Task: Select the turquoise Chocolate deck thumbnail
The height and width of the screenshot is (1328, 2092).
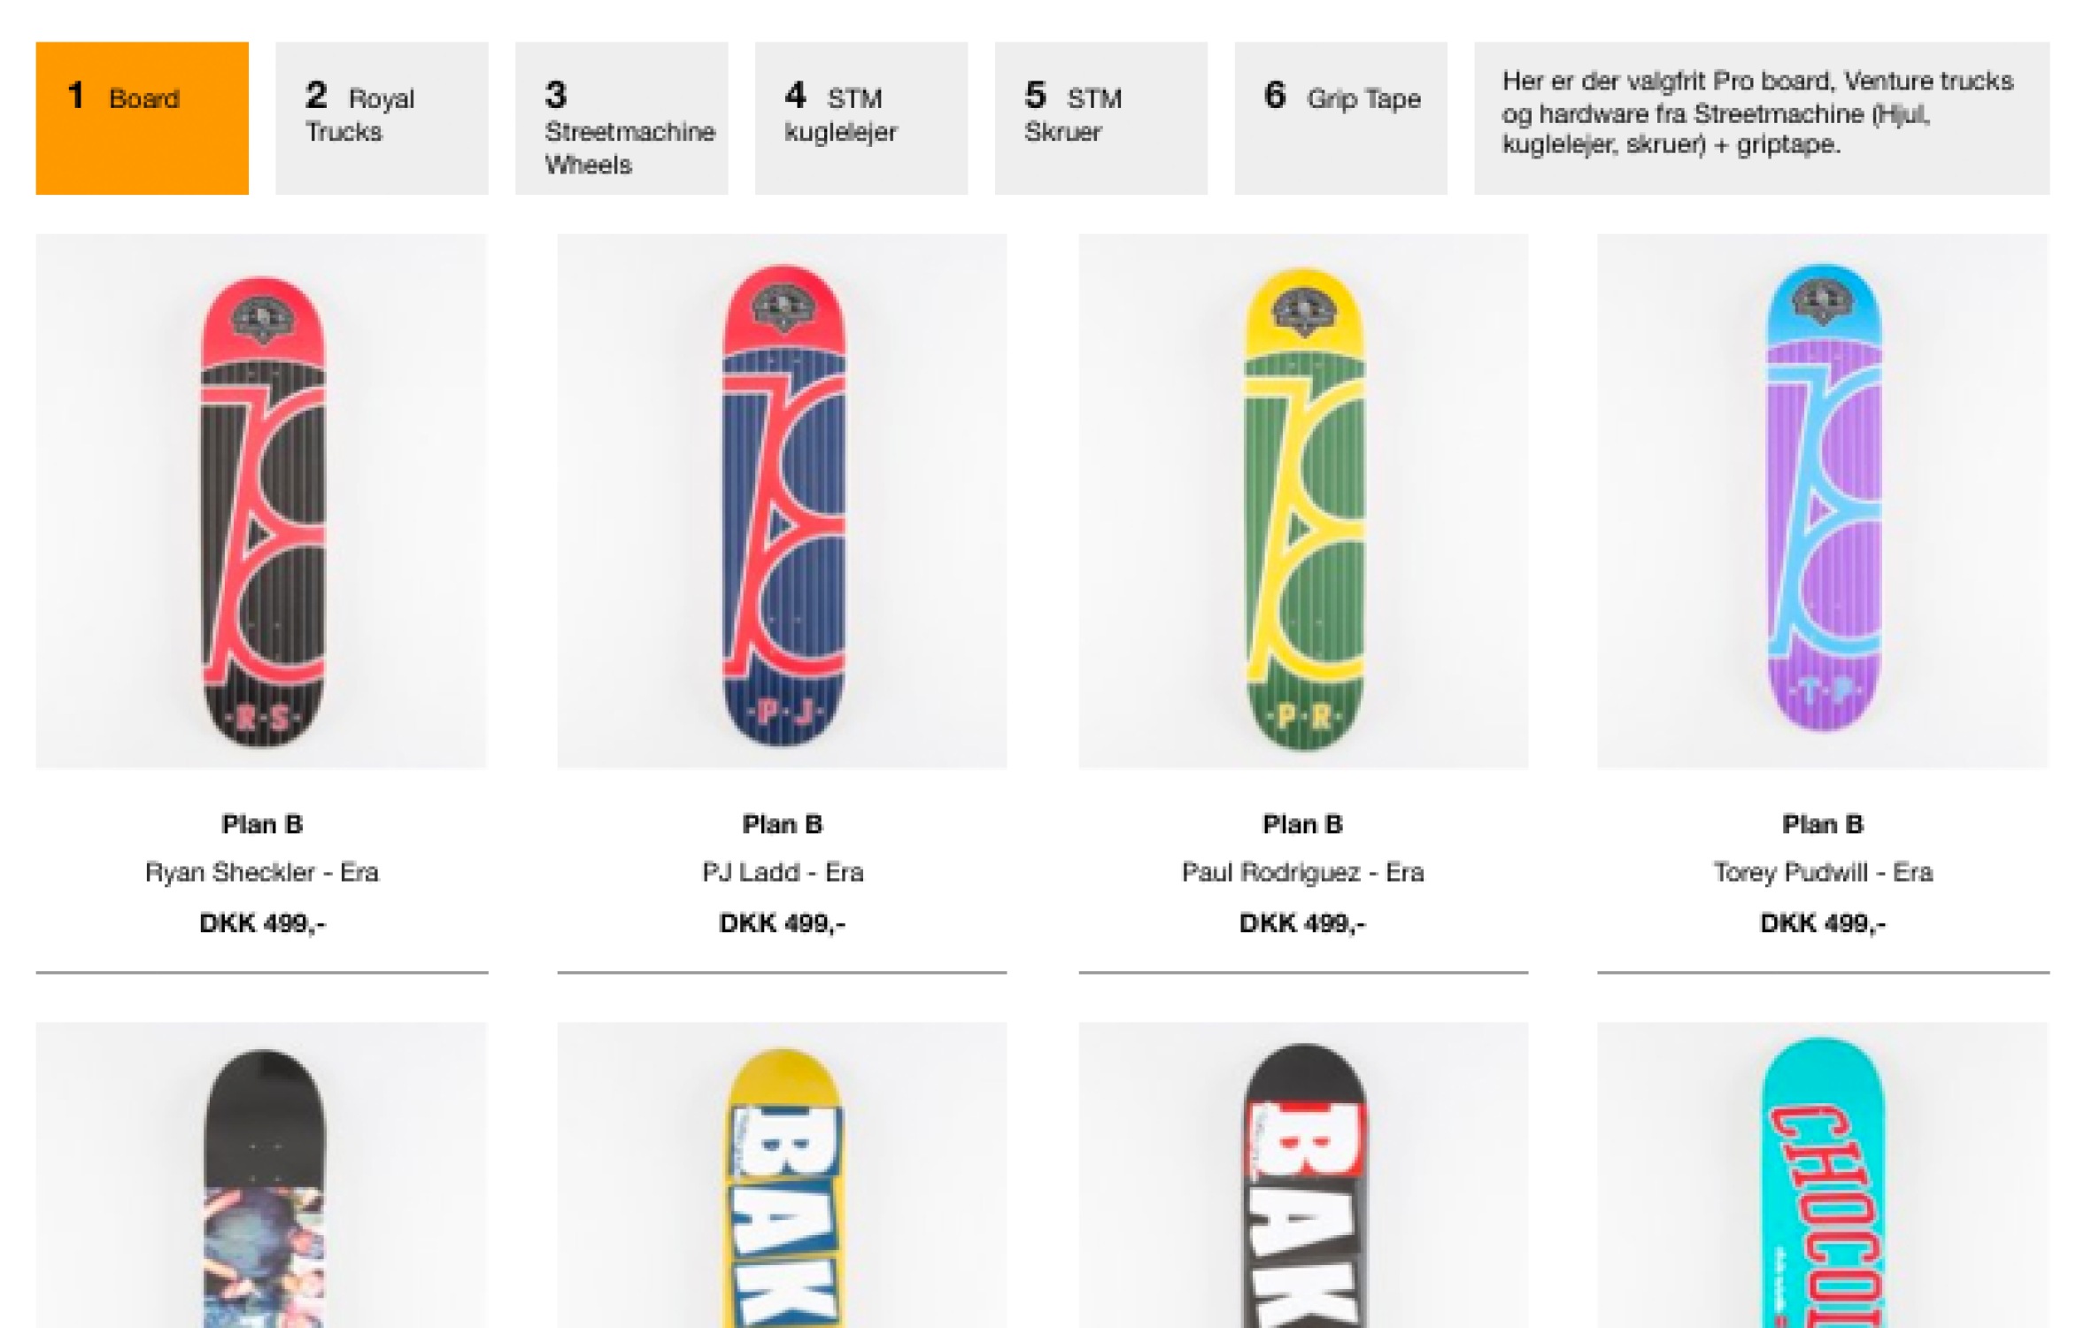Action: (x=1823, y=1176)
